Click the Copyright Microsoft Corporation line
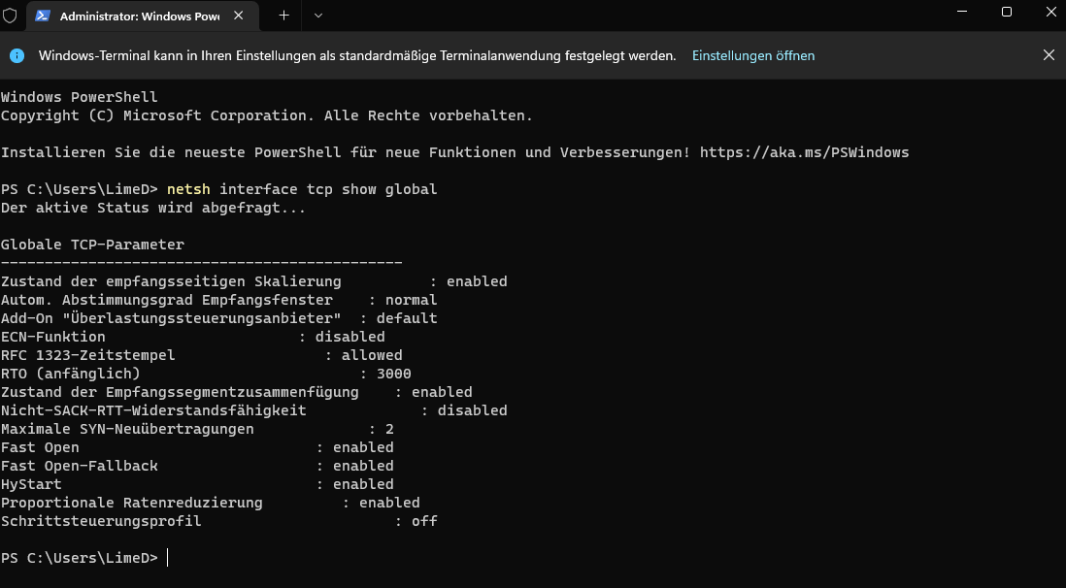Screen dimensions: 1066x588 (266, 115)
